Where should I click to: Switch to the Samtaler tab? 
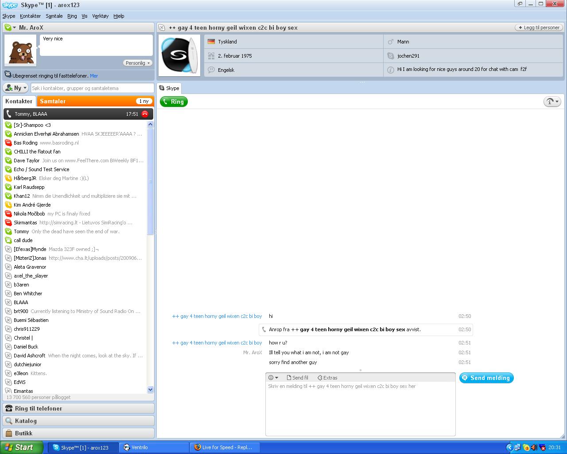[x=95, y=101]
